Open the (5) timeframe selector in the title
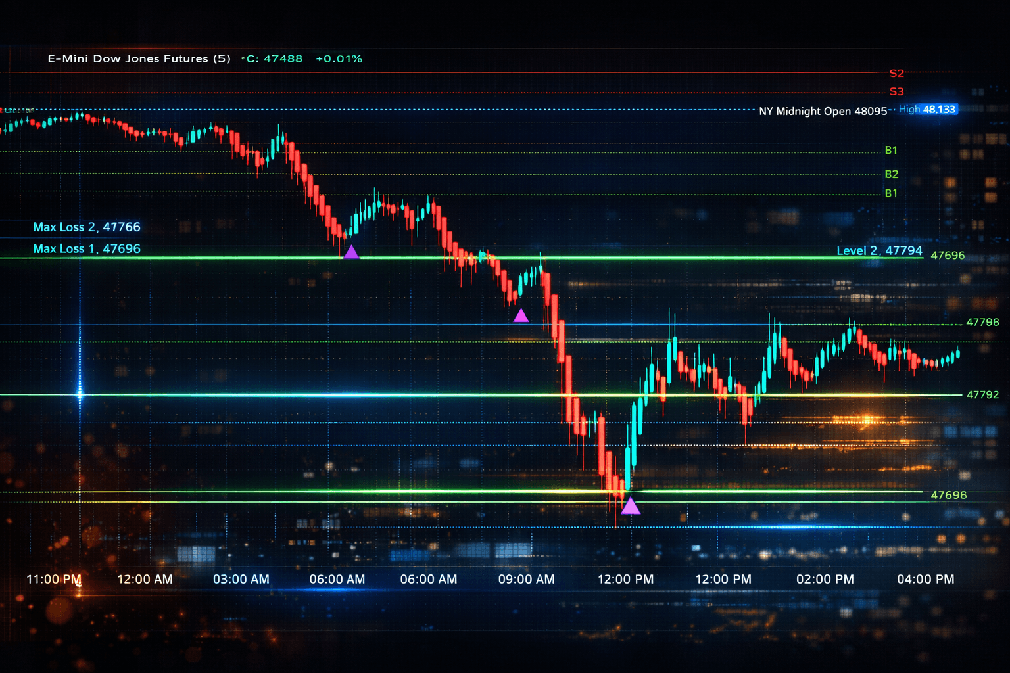Screen dimensions: 1010x673 221,58
